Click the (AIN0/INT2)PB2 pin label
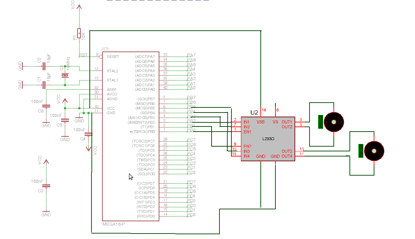The image size is (415, 239). [141, 122]
